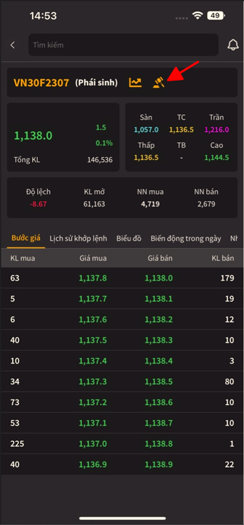Open the notification bell
The width and height of the screenshot is (244, 525).
[233, 45]
